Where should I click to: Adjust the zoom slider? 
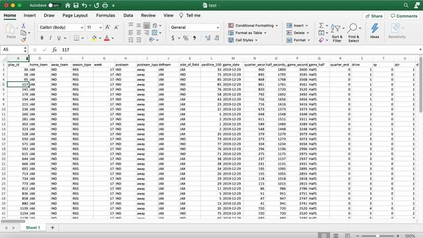[377, 235]
